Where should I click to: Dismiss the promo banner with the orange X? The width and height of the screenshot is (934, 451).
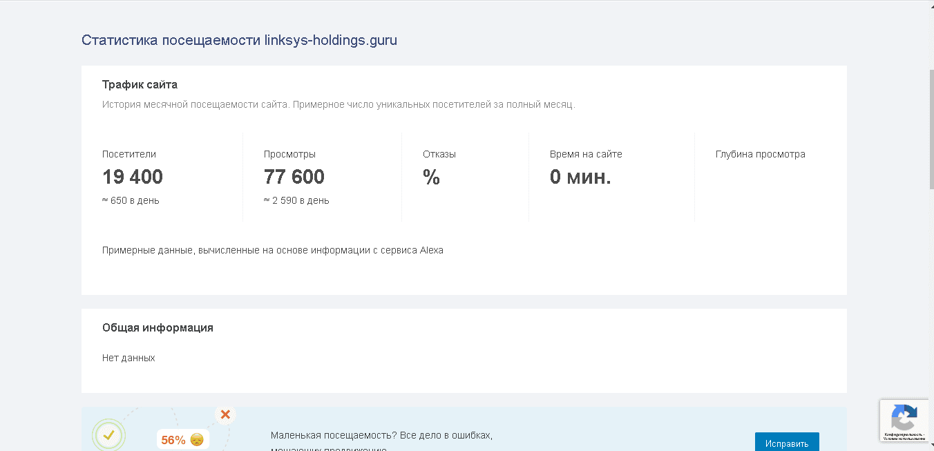click(225, 414)
